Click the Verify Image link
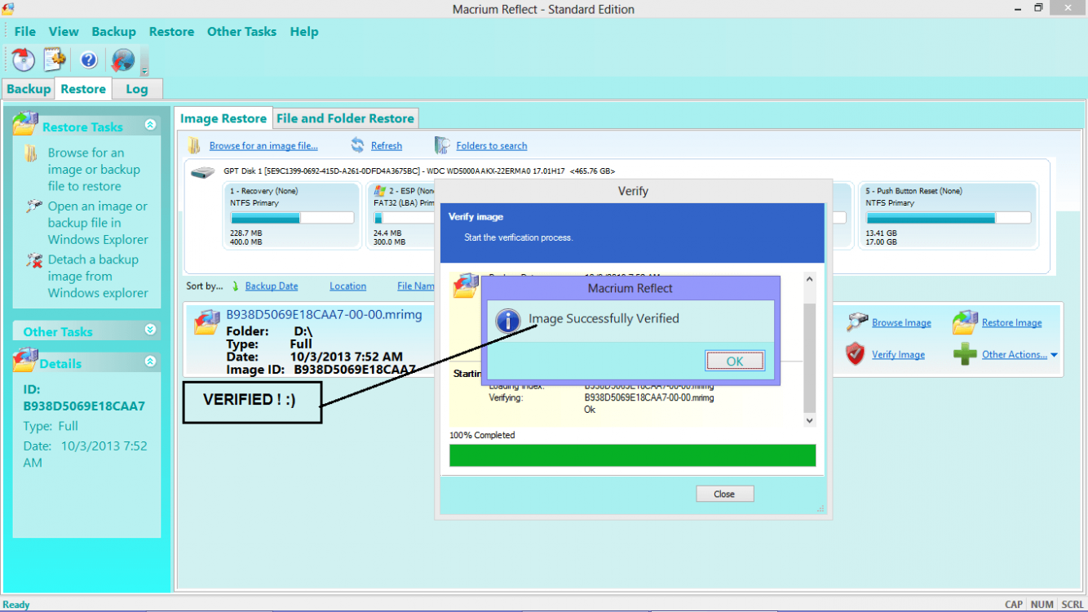Image resolution: width=1088 pixels, height=612 pixels. coord(898,355)
